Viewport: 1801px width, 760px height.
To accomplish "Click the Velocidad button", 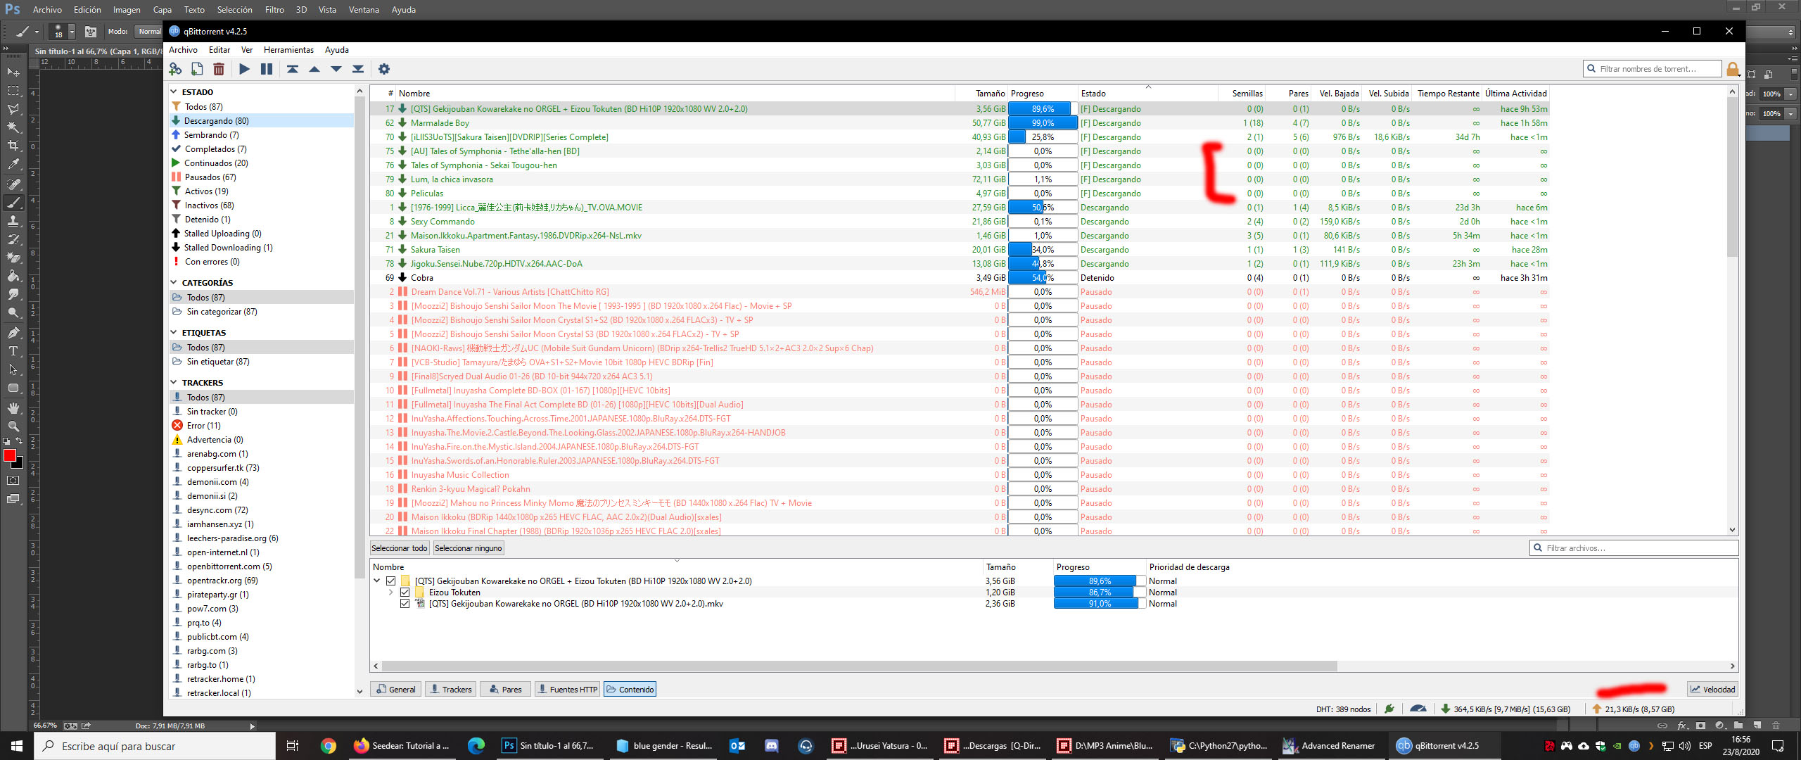I will (x=1713, y=689).
